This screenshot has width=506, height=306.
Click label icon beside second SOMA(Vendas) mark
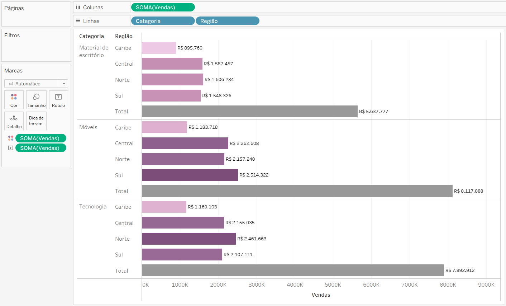tap(11, 148)
